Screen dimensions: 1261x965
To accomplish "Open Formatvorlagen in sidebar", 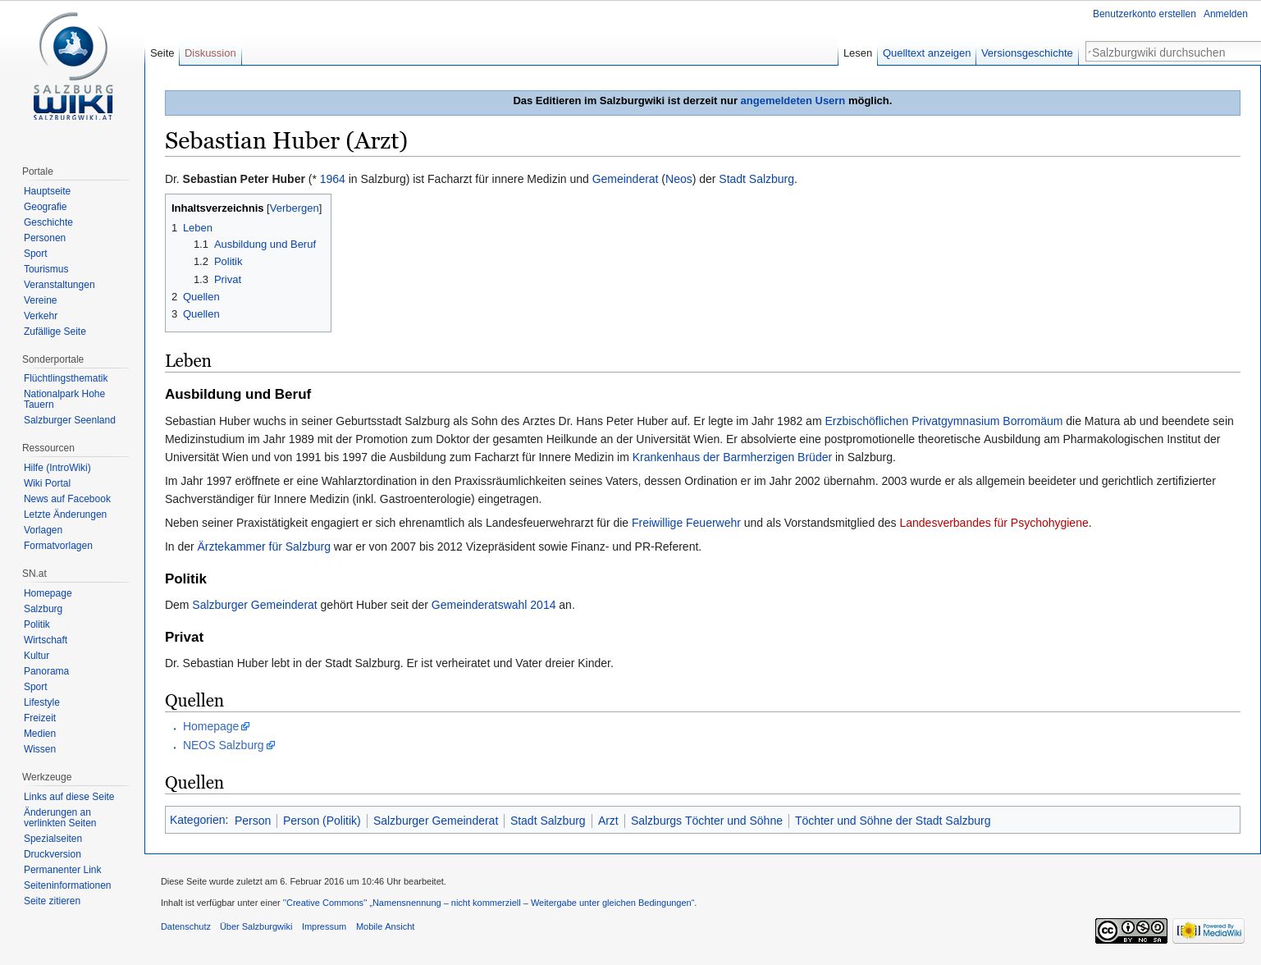I will (58, 546).
